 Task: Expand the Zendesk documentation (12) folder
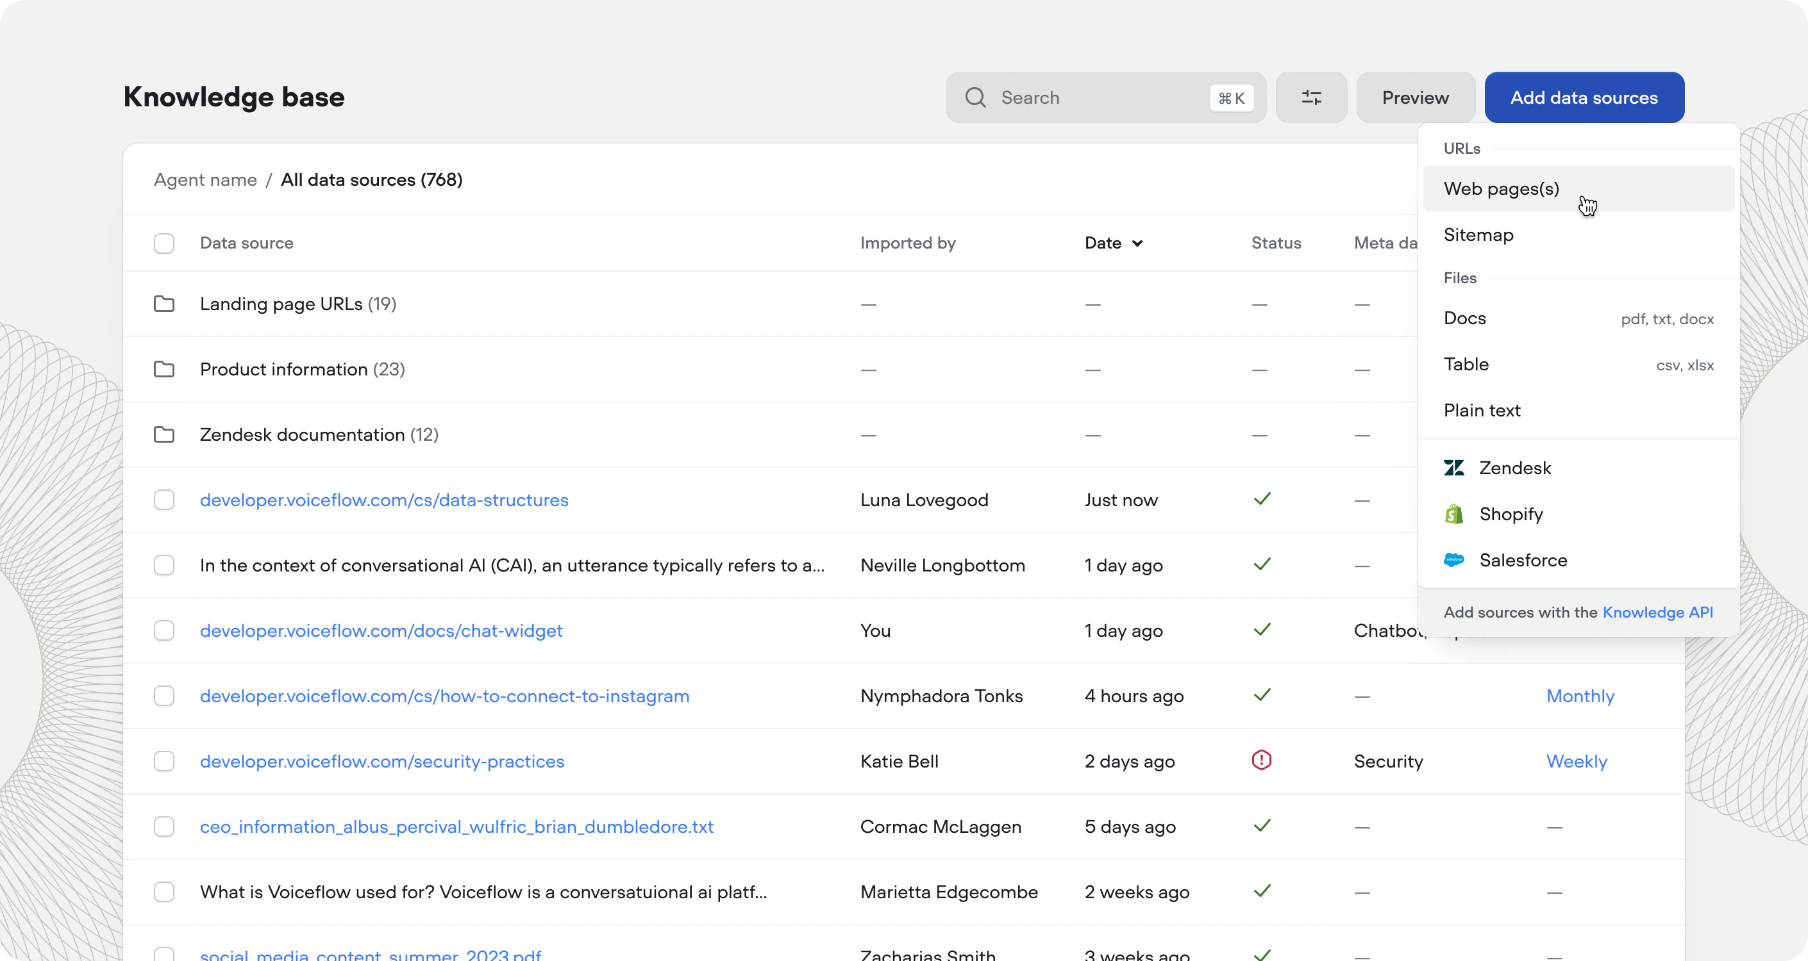319,434
